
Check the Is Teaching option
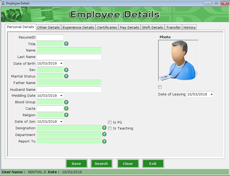[x=110, y=128]
